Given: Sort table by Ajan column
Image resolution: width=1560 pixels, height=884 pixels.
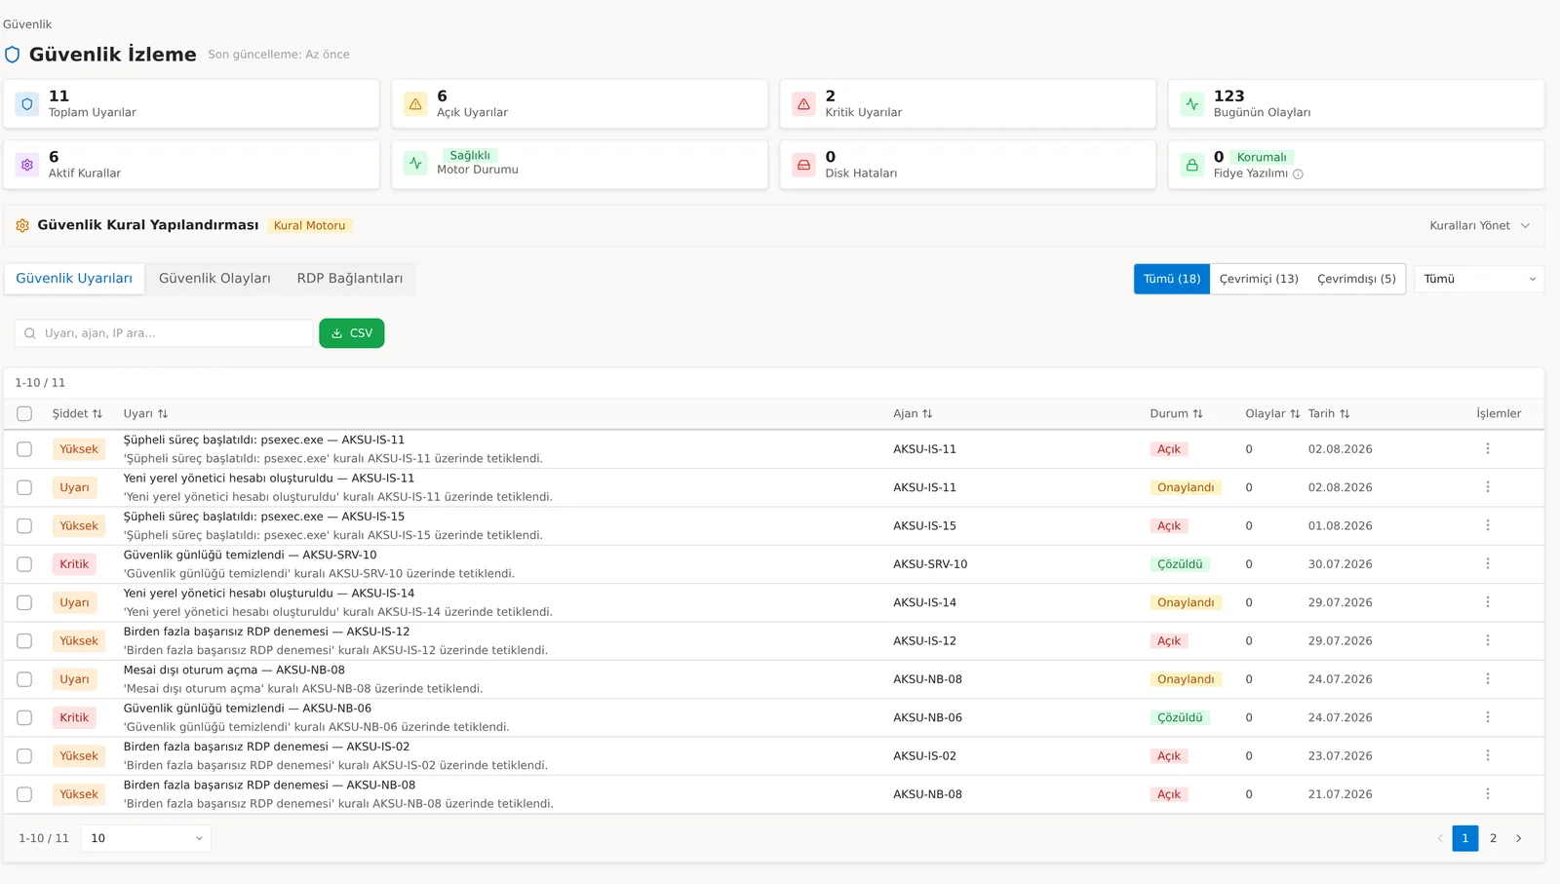Looking at the screenshot, I should [x=913, y=413].
